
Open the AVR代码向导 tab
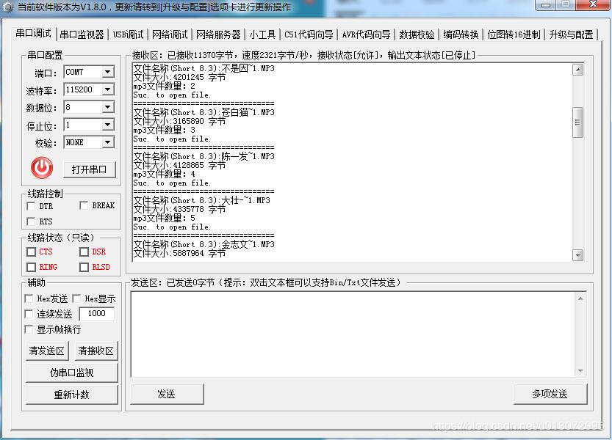(366, 34)
